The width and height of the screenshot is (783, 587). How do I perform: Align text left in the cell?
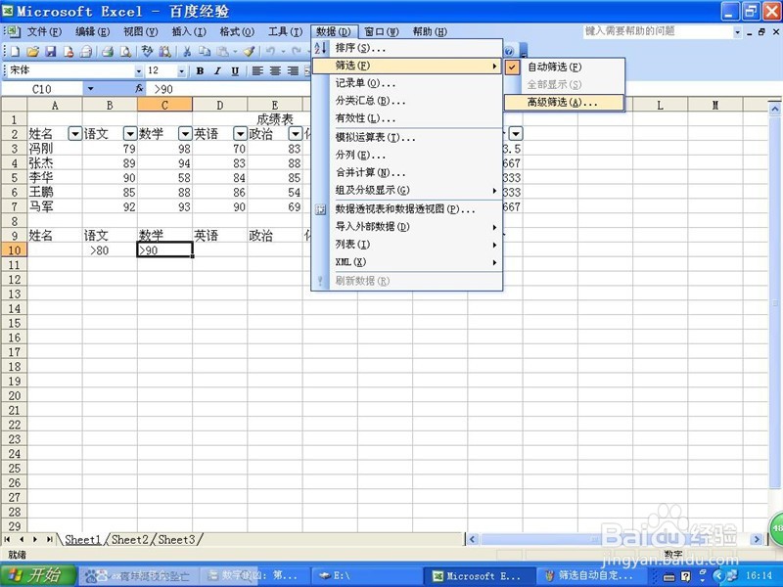point(257,70)
